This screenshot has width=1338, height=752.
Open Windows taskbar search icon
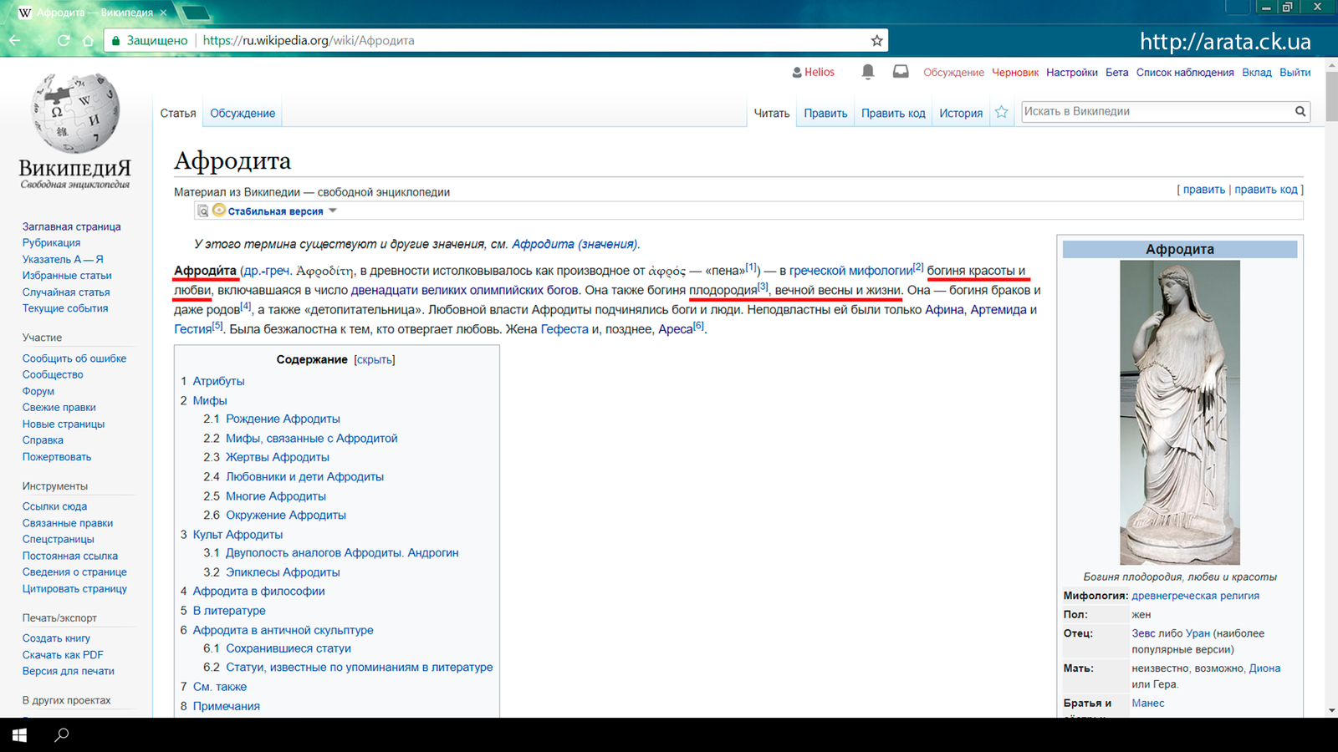(61, 735)
